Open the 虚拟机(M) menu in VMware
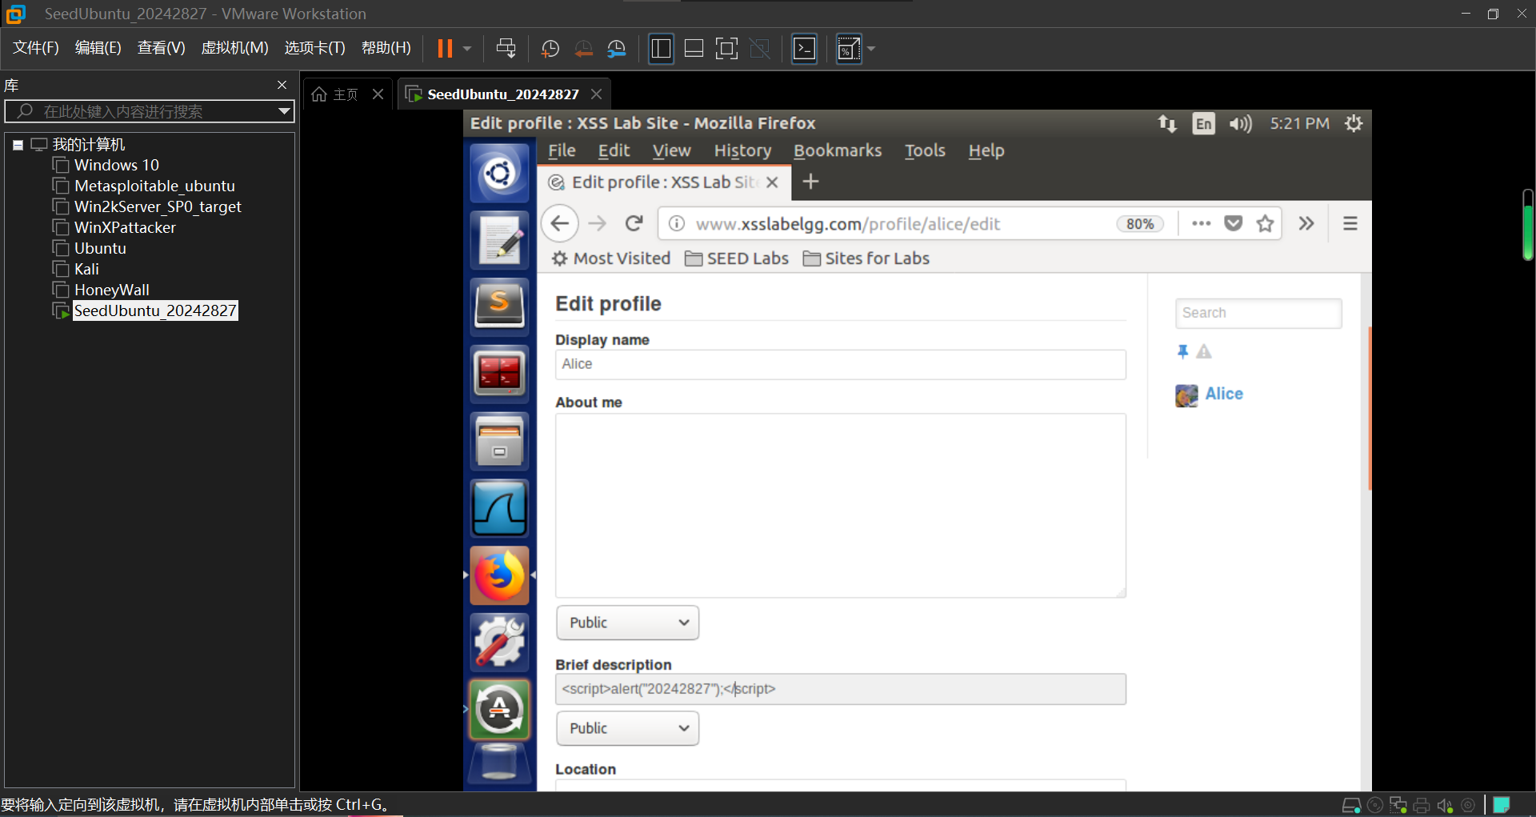This screenshot has height=817, width=1536. click(234, 48)
